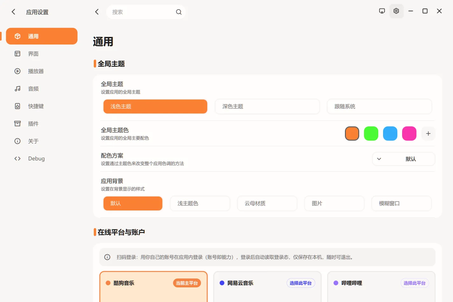The image size is (453, 302).
Task: Select the 网易云音乐 platform name
Action: tap(240, 283)
